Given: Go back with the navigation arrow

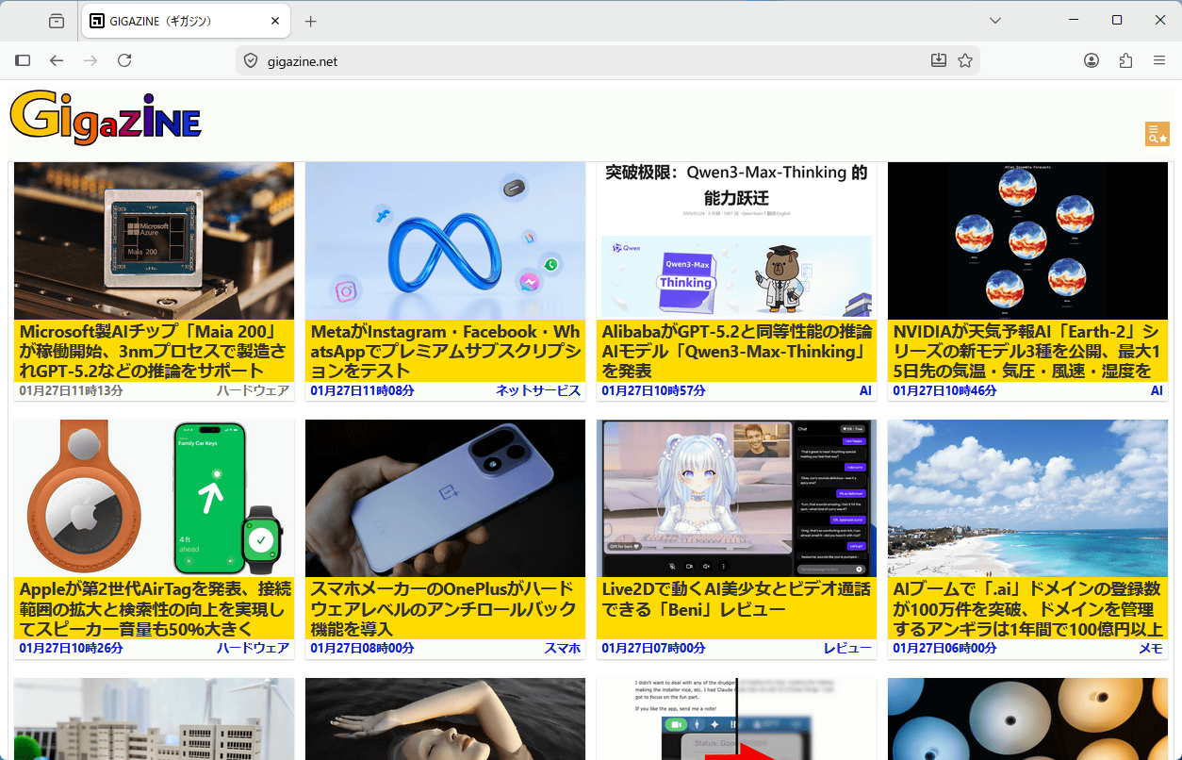Looking at the screenshot, I should point(57,59).
